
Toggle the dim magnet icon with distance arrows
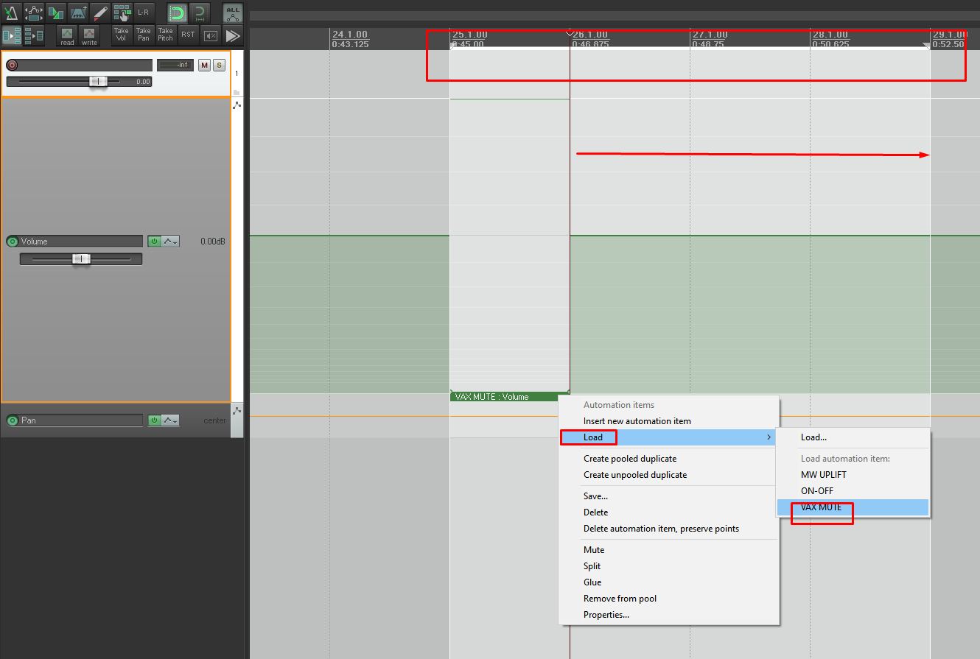[x=200, y=13]
